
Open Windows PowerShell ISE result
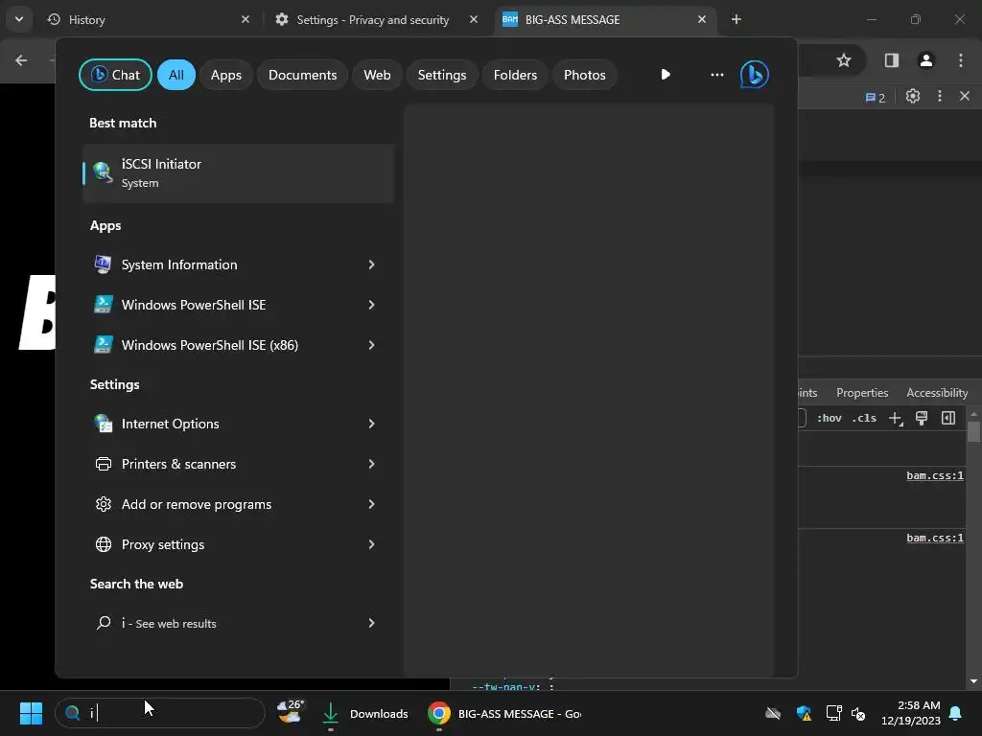click(194, 305)
